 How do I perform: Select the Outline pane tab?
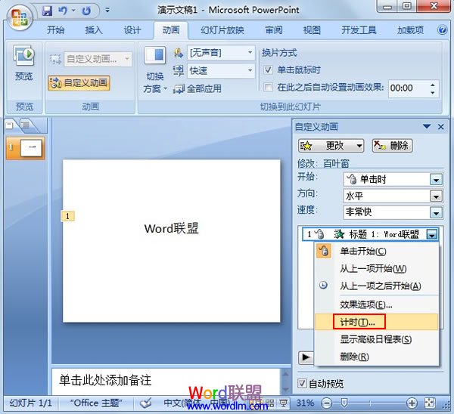27,125
